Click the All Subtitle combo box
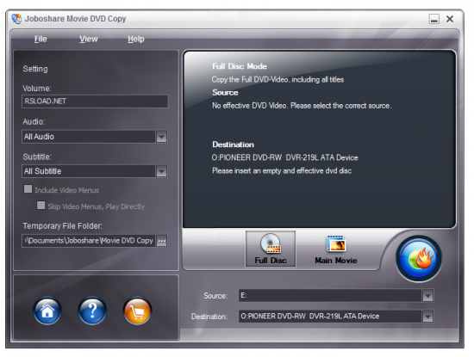 point(94,171)
